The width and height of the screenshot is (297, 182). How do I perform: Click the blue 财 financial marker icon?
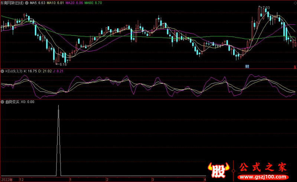pyautogui.click(x=247, y=66)
